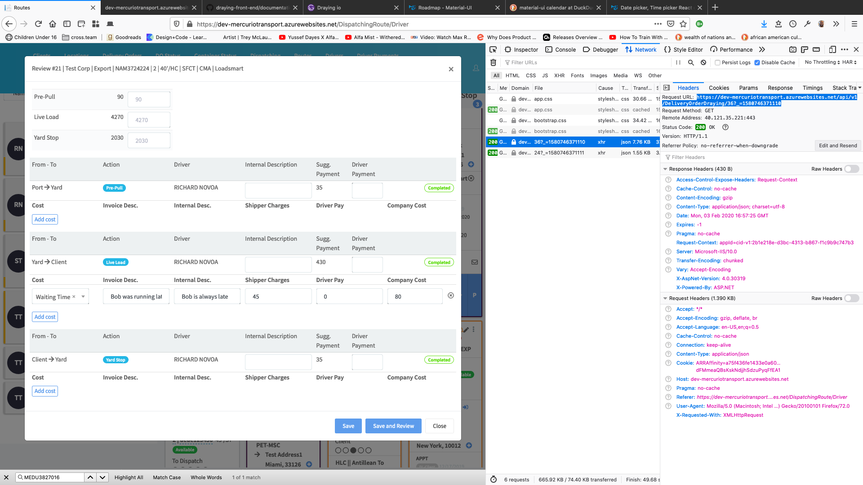Open the No Throttling dropdown
Viewport: 863px width, 485px height.
point(822,62)
